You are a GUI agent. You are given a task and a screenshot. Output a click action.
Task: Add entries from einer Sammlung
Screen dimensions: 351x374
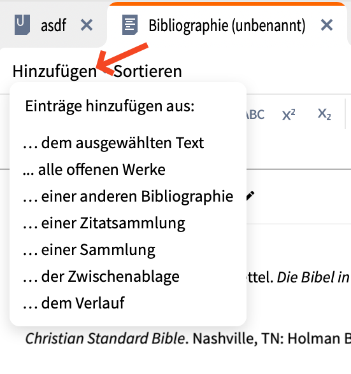(x=89, y=250)
